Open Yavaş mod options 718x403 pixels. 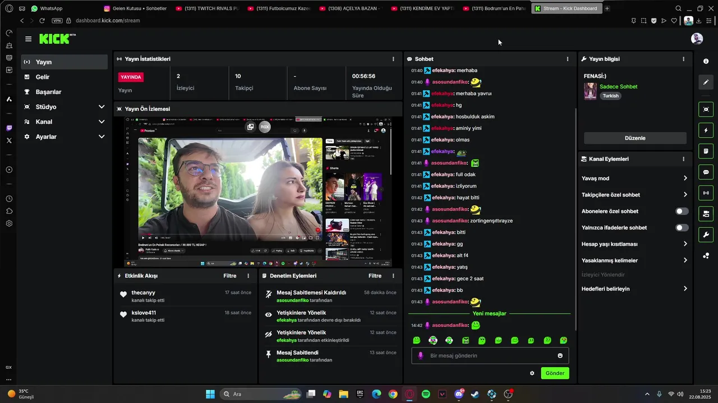pyautogui.click(x=634, y=179)
